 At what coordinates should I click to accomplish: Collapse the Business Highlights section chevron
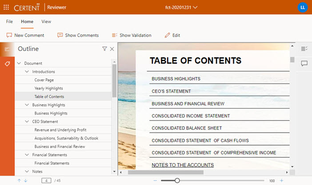(27, 105)
